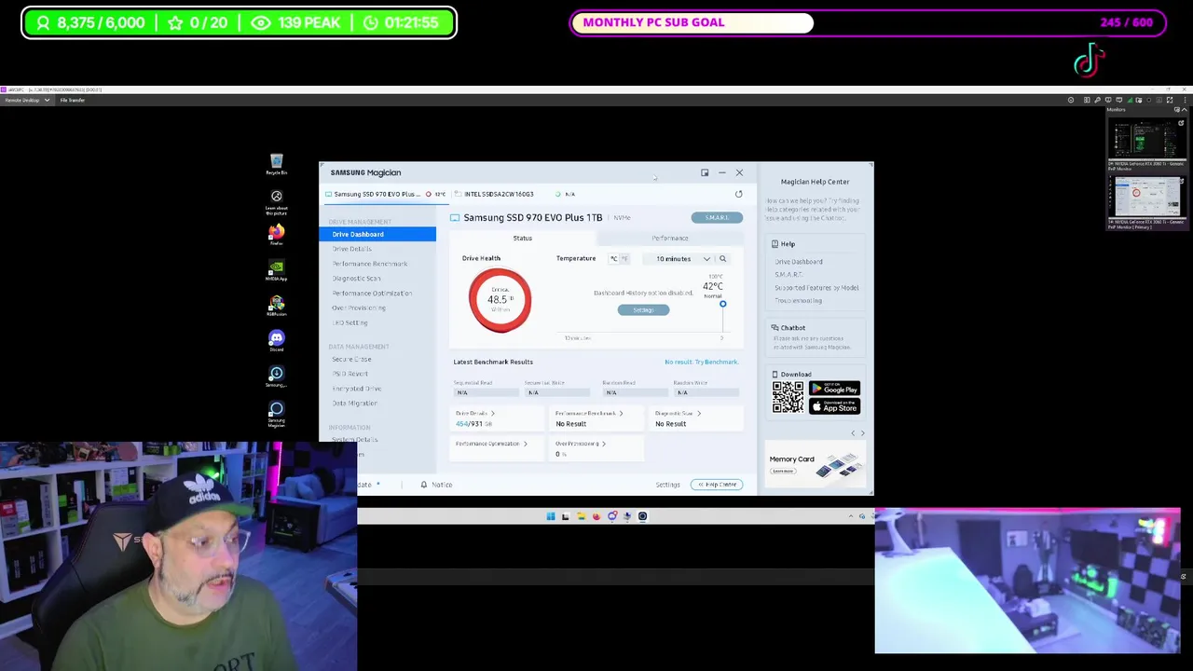Click 'Supported Features by Model' help link
This screenshot has width=1193, height=671.
(816, 288)
